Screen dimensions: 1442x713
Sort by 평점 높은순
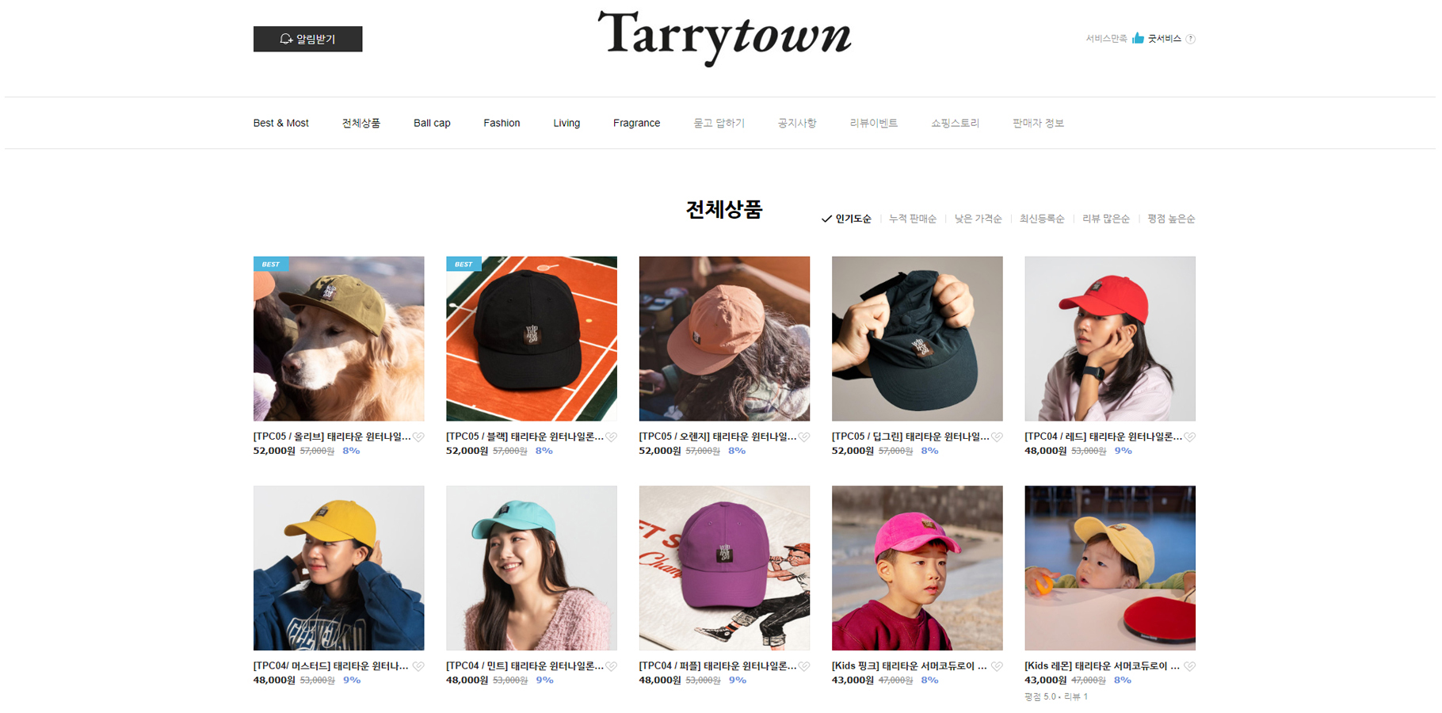point(1171,219)
